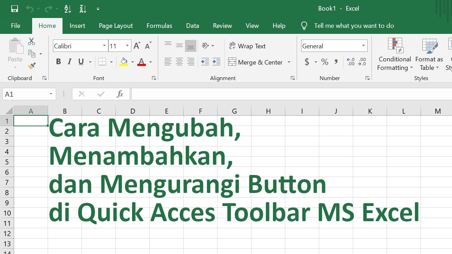Image resolution: width=452 pixels, height=254 pixels.
Task: Click Merge & Center button
Action: [256, 62]
